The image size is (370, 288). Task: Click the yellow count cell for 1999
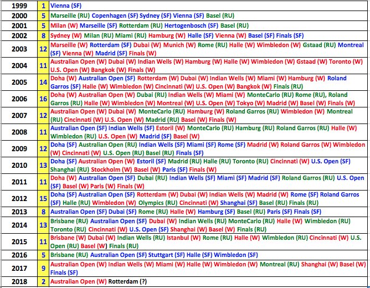pos(43,6)
